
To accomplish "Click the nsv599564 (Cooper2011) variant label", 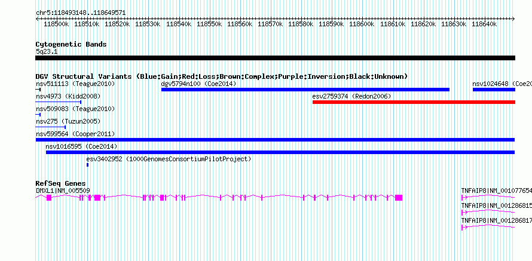I will pos(75,134).
